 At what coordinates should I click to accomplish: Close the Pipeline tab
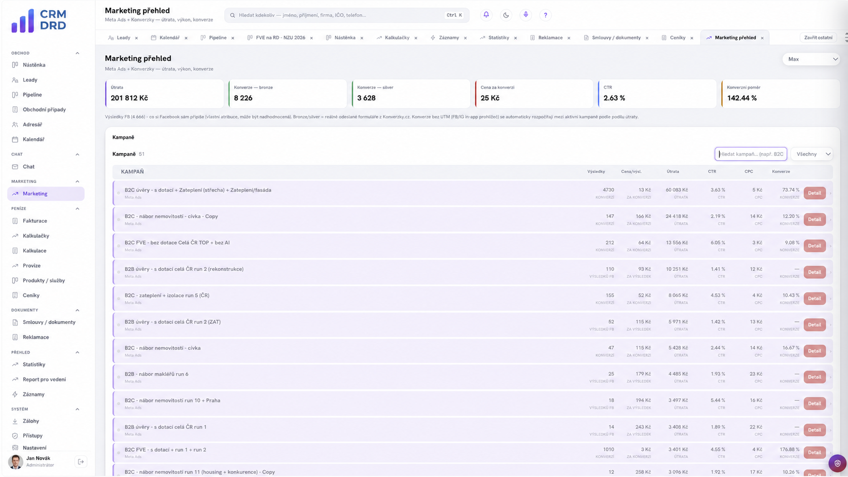(233, 38)
